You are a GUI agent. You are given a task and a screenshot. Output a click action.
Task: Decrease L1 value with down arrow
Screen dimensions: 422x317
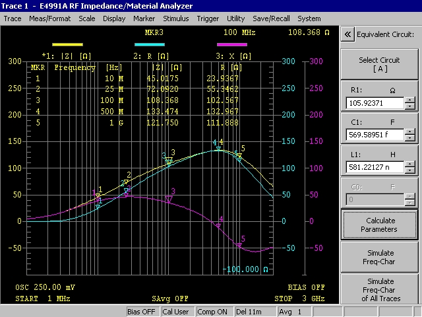click(x=409, y=170)
